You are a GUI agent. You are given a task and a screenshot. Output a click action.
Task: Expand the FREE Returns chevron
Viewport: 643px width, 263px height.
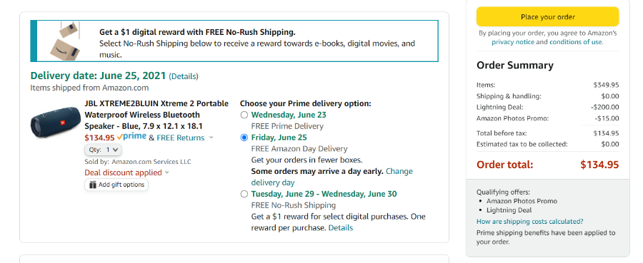point(211,138)
